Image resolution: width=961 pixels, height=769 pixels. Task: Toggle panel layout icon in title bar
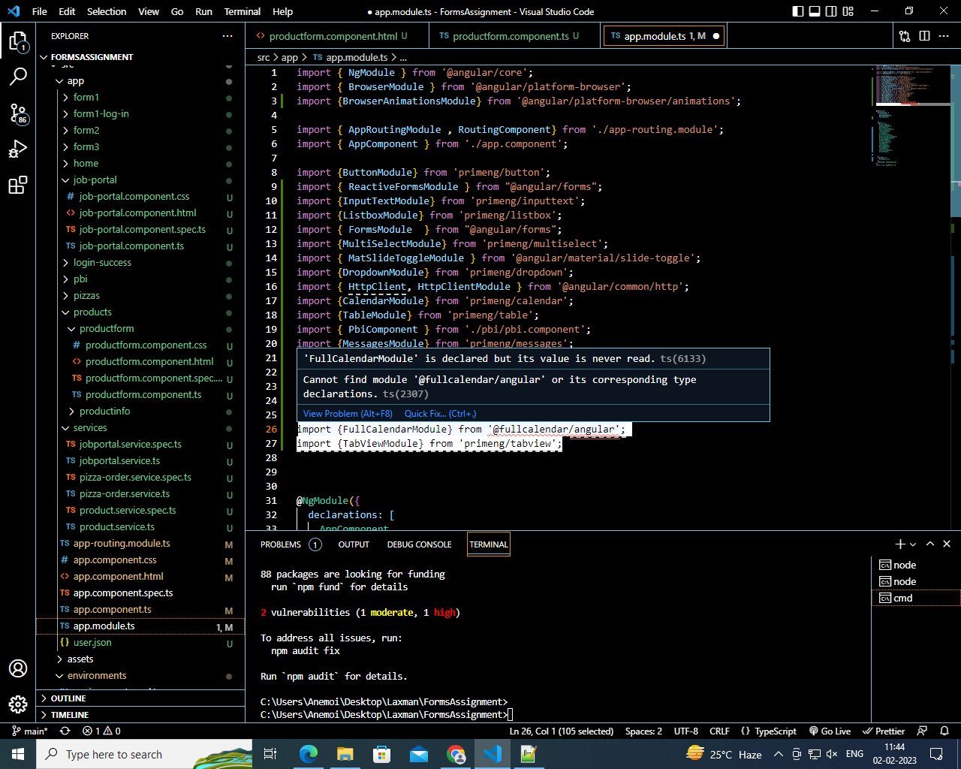(815, 11)
